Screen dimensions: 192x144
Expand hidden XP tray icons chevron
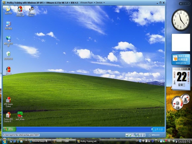[152, 129]
